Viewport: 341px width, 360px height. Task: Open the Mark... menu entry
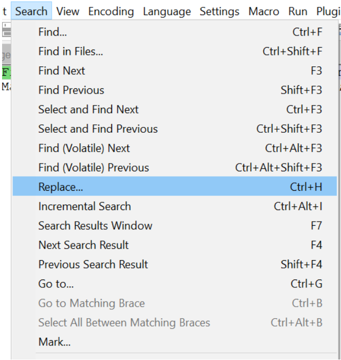click(174, 342)
